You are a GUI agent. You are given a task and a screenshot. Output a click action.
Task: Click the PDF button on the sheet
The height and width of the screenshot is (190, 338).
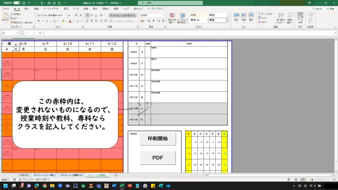(157, 158)
